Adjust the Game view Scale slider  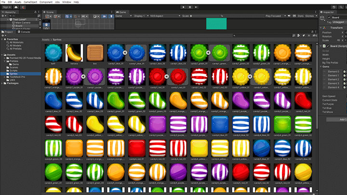click(205, 16)
